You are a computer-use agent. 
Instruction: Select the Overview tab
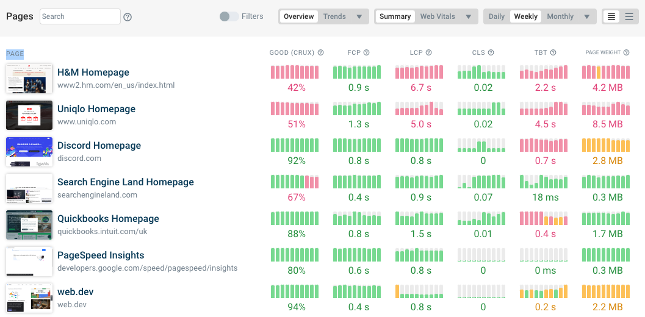click(299, 16)
